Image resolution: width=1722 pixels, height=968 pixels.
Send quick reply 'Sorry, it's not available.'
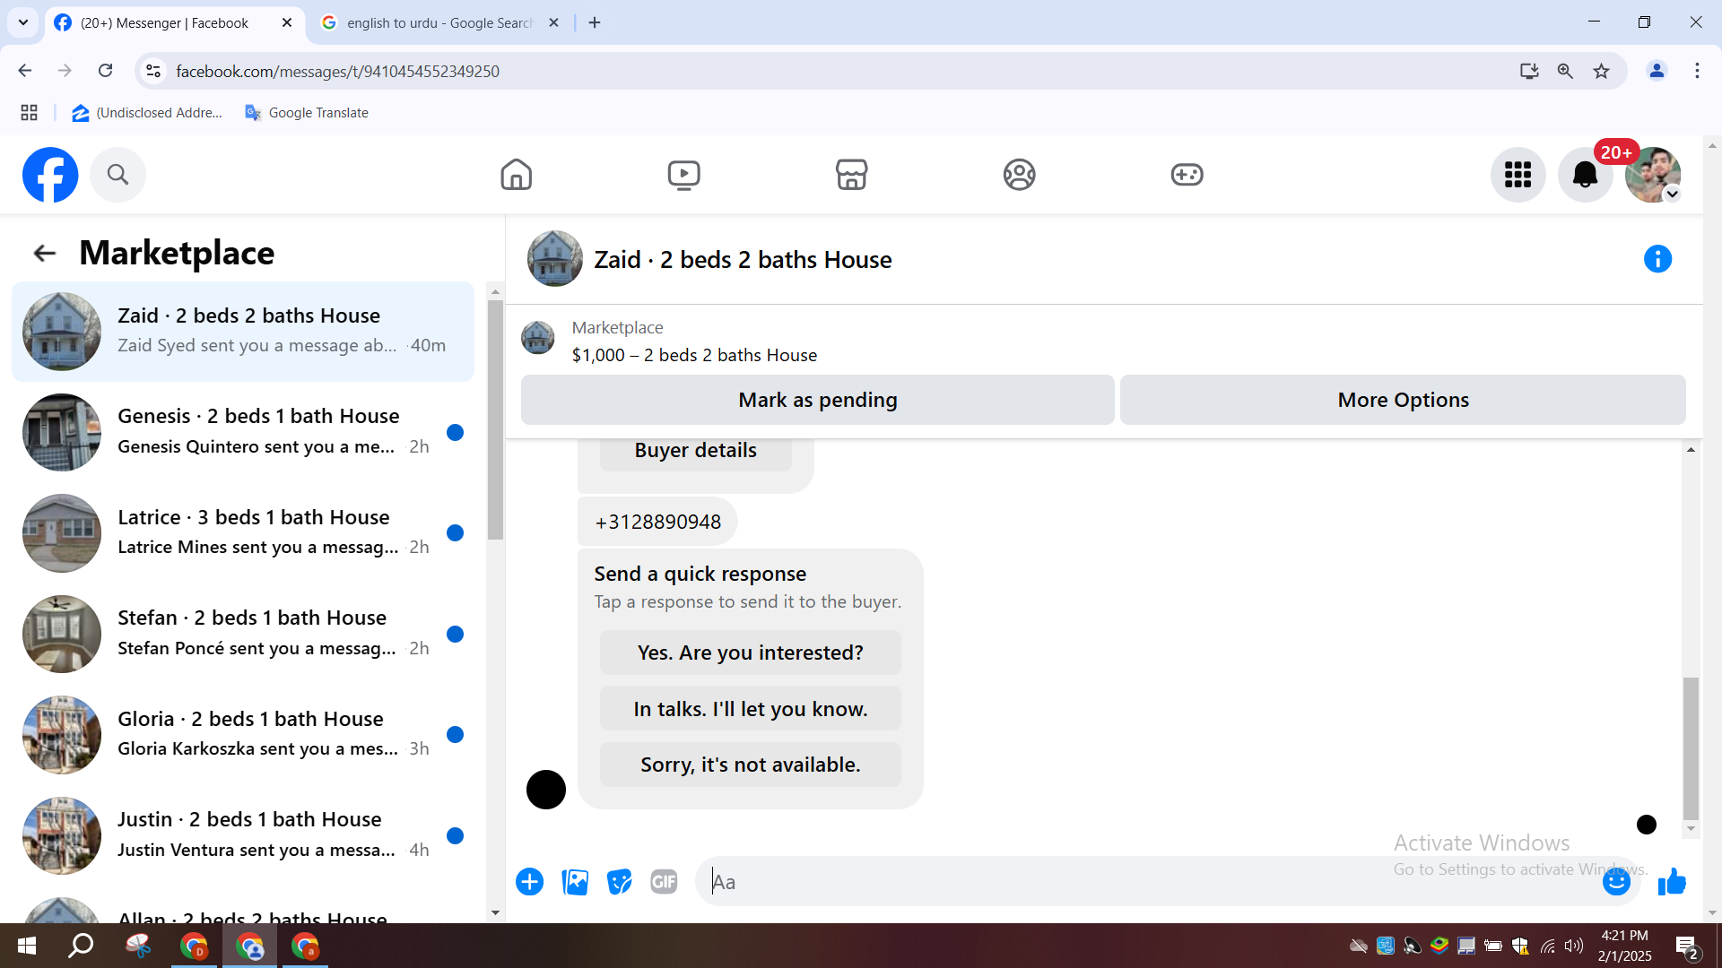coord(750,765)
